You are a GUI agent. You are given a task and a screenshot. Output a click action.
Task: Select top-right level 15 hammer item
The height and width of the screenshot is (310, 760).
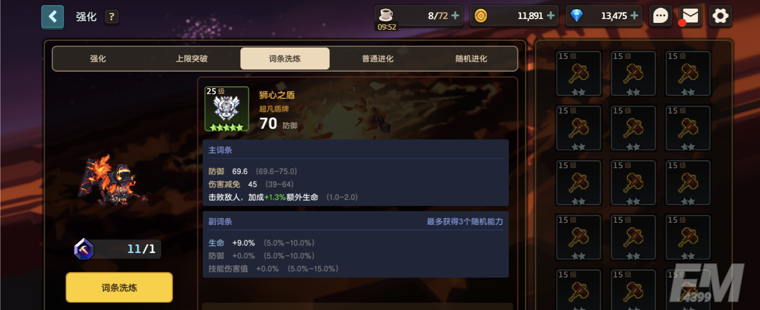(688, 73)
